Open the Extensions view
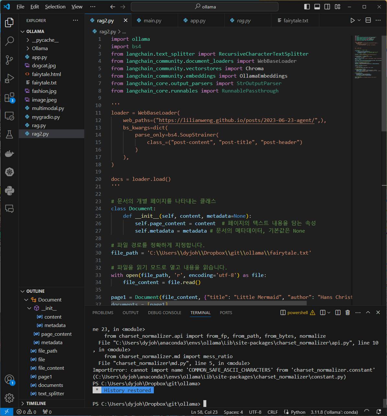 tap(9, 97)
